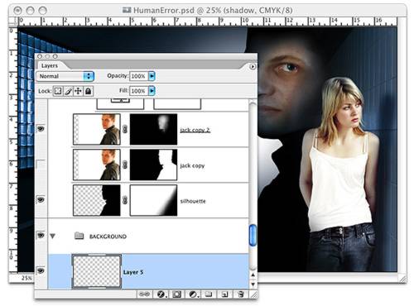Select the Layers tab
This screenshot has width=414, height=306.
click(50, 65)
